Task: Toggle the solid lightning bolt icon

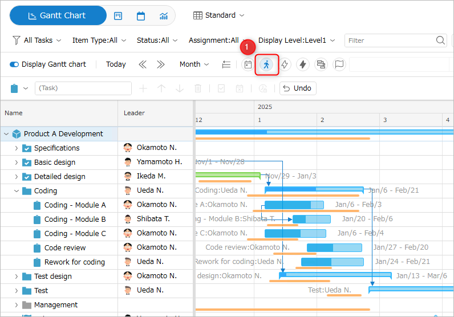Action: point(303,64)
